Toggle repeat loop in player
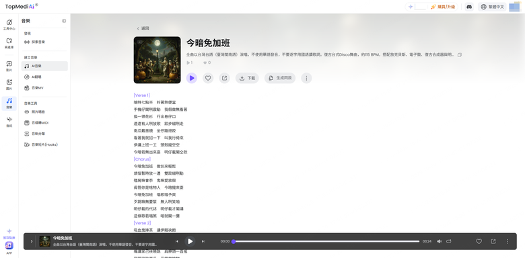The width and height of the screenshot is (525, 258). pyautogui.click(x=449, y=241)
